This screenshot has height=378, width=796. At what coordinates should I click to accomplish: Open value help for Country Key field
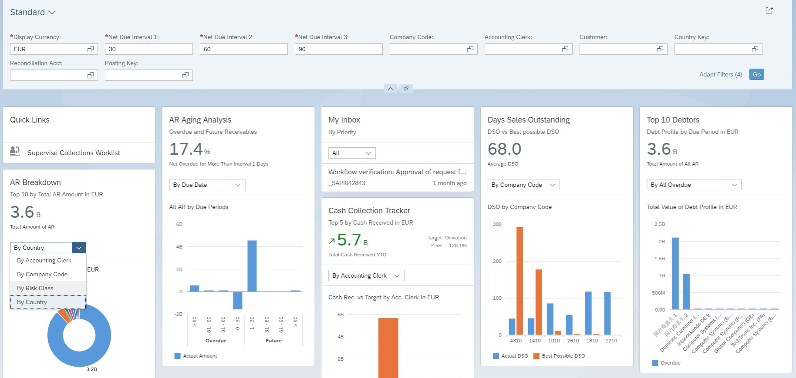[755, 49]
